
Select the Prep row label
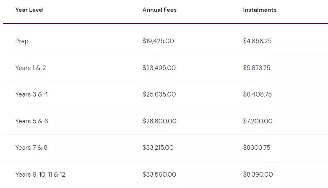coord(22,41)
